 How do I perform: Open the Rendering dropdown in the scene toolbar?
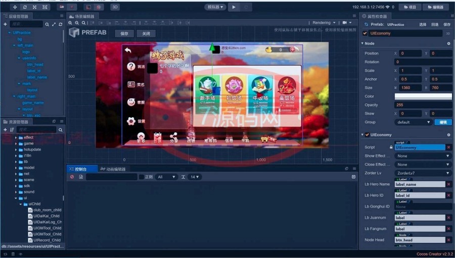tap(324, 23)
